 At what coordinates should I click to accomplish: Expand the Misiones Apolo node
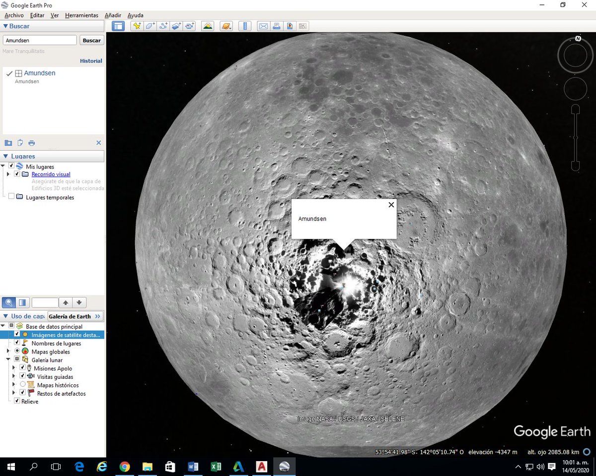tap(14, 368)
